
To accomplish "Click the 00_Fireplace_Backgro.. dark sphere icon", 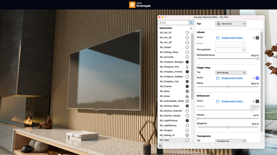I will (187, 62).
